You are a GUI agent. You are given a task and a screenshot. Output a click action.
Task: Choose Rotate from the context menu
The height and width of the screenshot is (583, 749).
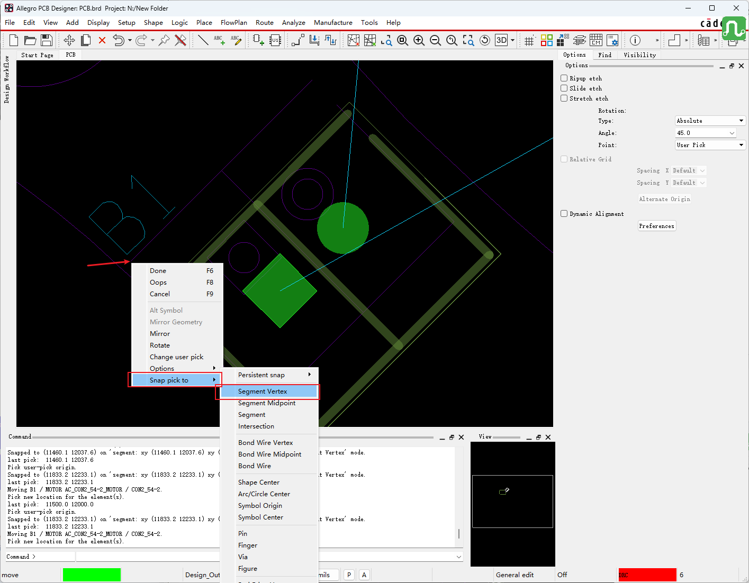pyautogui.click(x=177, y=345)
